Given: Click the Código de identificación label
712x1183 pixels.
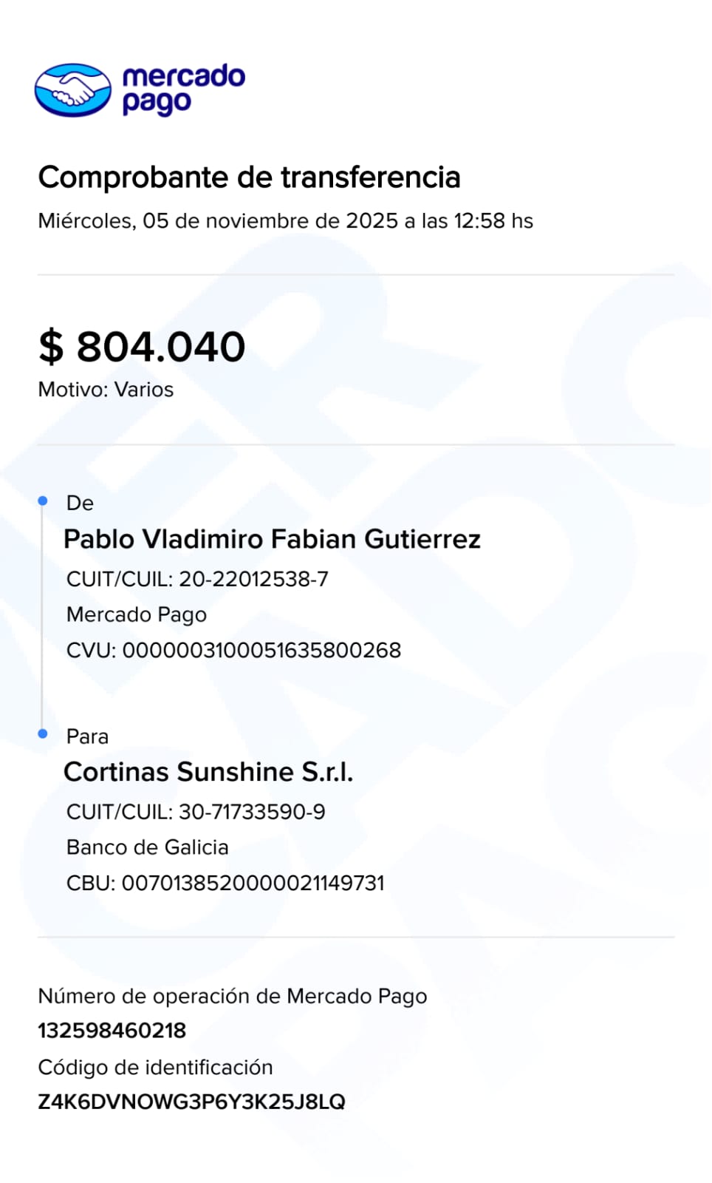Looking at the screenshot, I should (155, 1067).
